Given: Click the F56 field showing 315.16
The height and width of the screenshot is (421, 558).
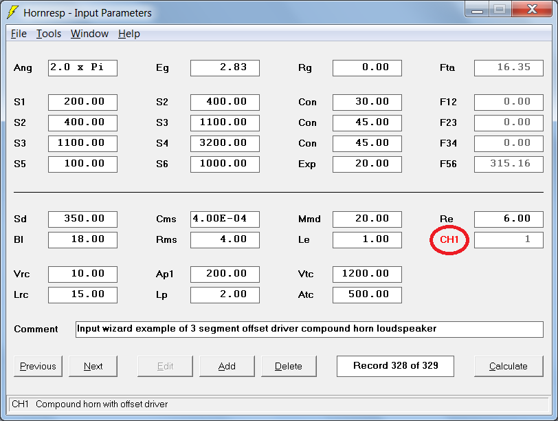Looking at the screenshot, I should click(509, 164).
